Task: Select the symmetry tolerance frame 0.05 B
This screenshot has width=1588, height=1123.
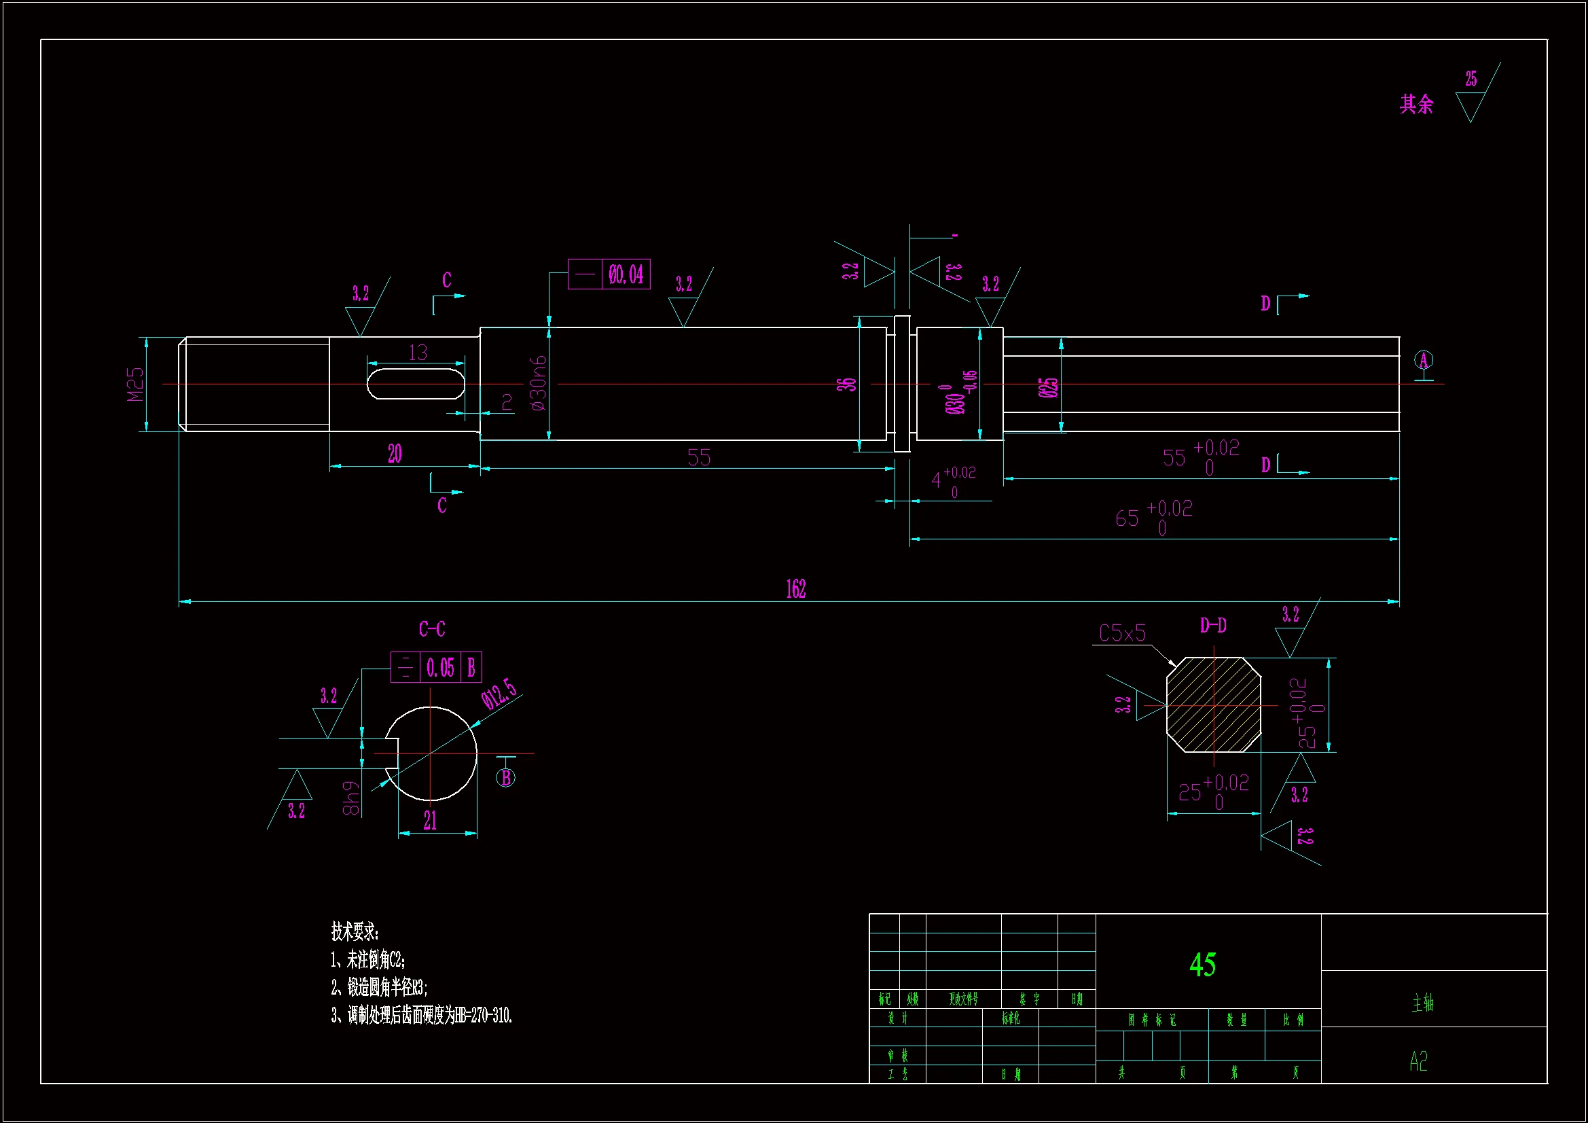Action: click(436, 668)
